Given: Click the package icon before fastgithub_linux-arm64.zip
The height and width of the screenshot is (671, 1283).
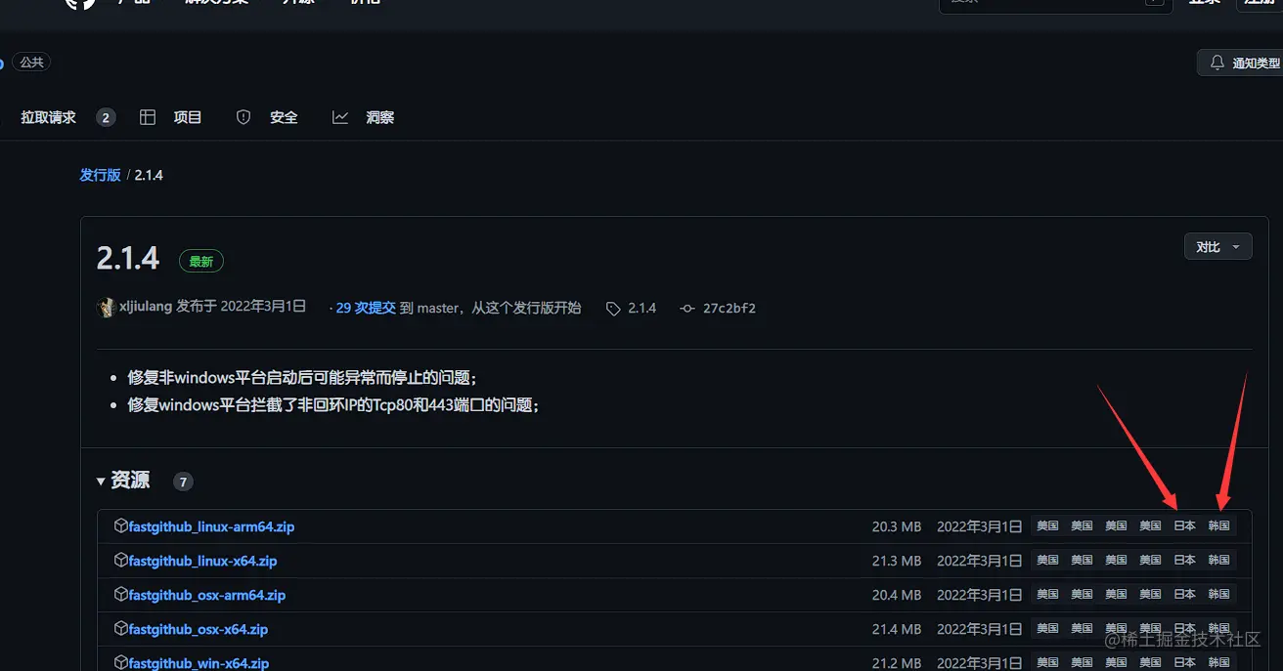Looking at the screenshot, I should [119, 525].
